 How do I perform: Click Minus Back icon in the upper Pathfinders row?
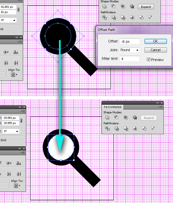(150, 17)
